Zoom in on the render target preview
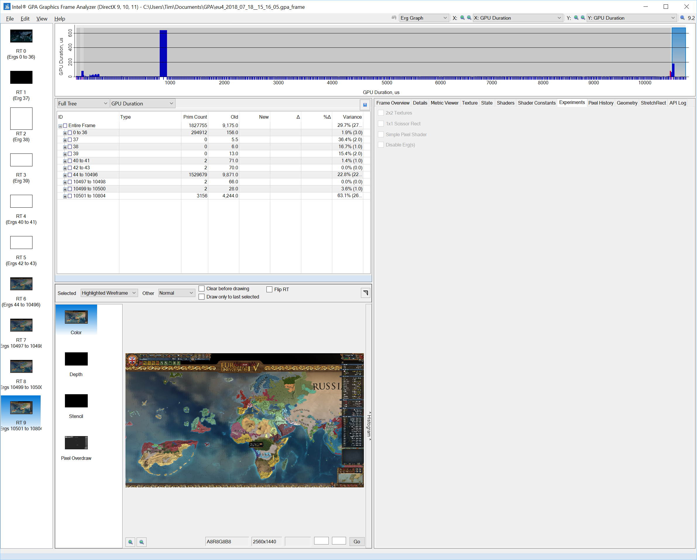697x560 pixels. [x=130, y=542]
